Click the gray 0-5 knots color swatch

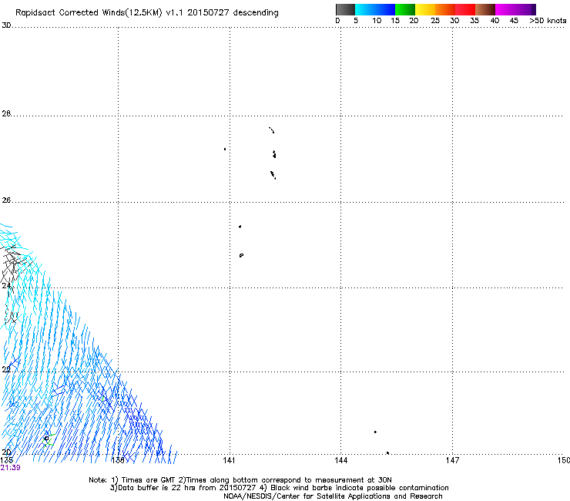pyautogui.click(x=345, y=9)
